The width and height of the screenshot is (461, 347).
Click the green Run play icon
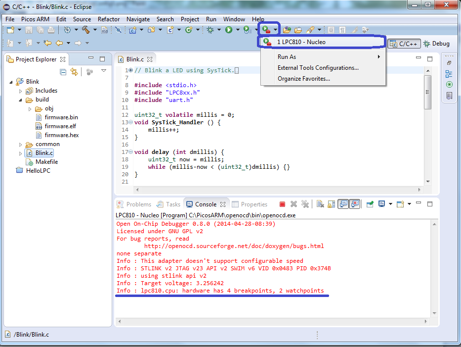229,30
